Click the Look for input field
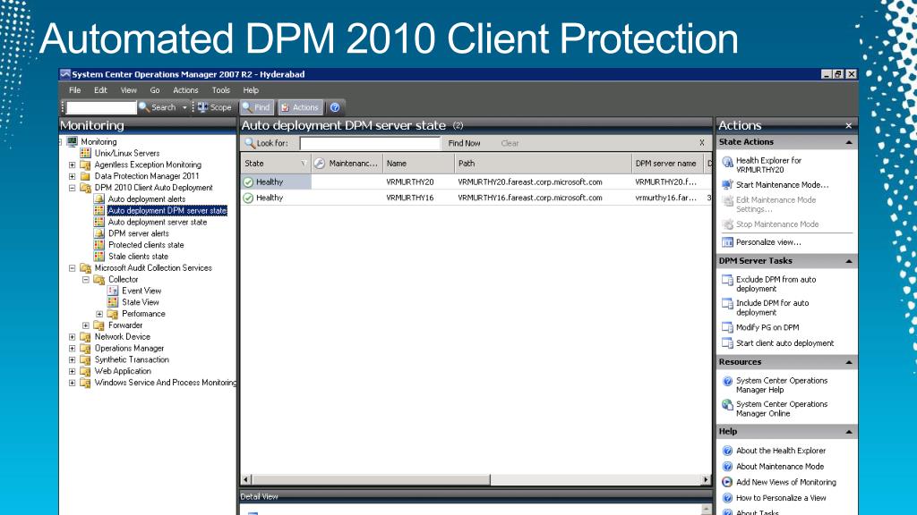This screenshot has height=515, width=917. click(370, 143)
